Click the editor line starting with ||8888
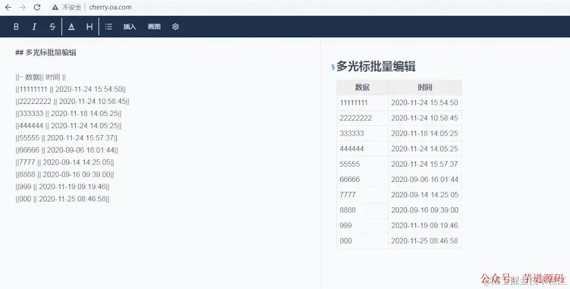Viewport: 570px width, 289px height. 64,174
